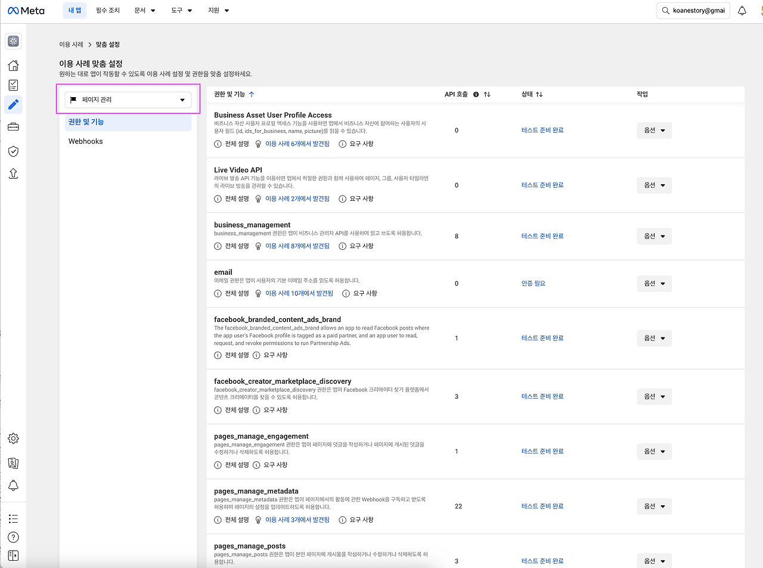Click 작업 column header

(x=642, y=94)
